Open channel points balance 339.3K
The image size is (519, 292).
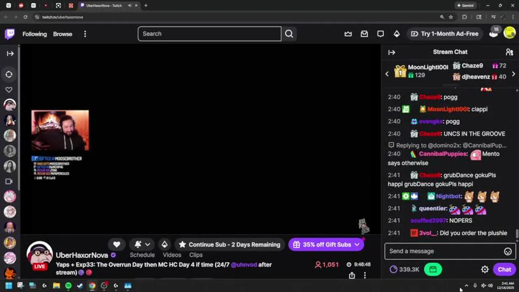click(404, 269)
